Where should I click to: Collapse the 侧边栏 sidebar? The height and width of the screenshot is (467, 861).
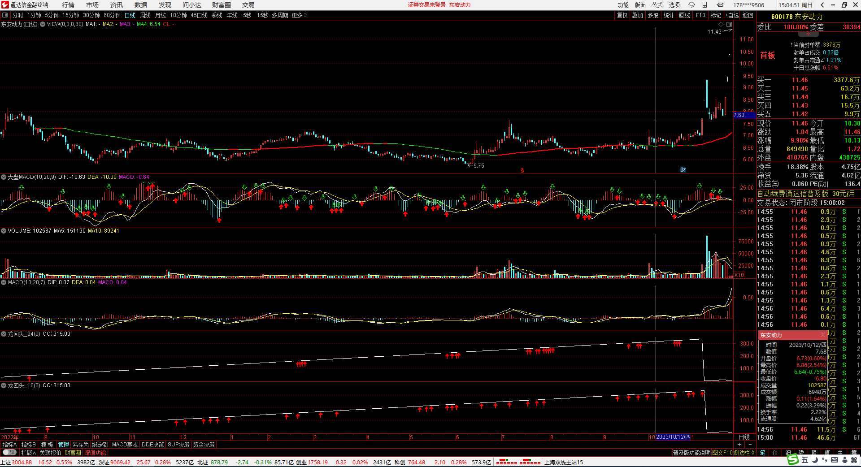[744, 453]
